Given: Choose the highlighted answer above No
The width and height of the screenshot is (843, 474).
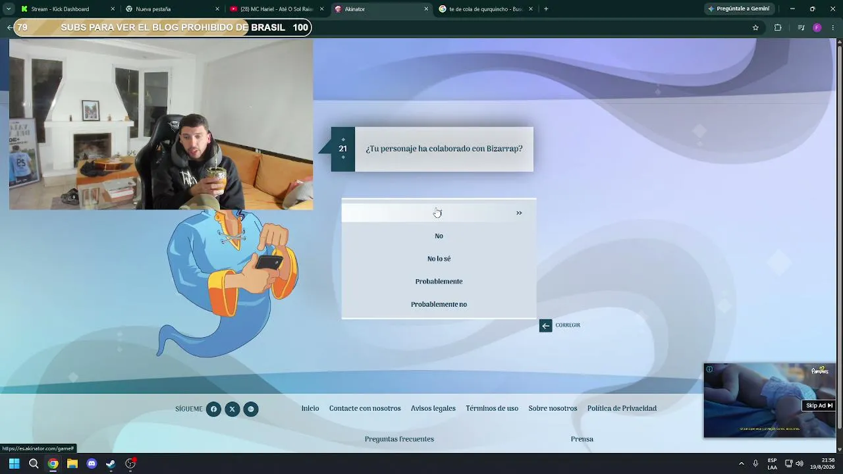Looking at the screenshot, I should (x=439, y=213).
